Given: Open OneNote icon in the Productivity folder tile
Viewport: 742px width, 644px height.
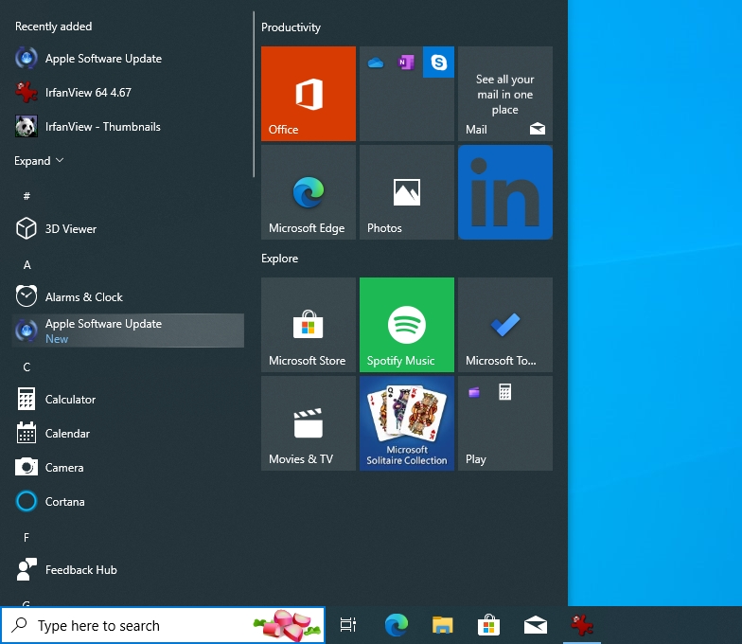Looking at the screenshot, I should (406, 63).
